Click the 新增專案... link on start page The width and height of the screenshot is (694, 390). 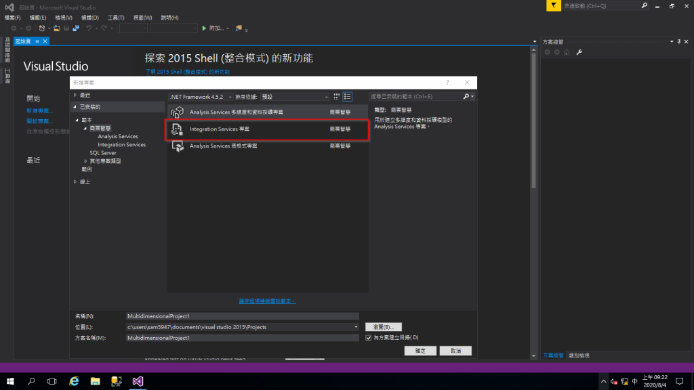[x=39, y=111]
